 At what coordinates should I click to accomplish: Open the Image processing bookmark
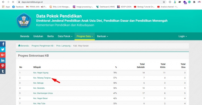(x=83, y=7)
